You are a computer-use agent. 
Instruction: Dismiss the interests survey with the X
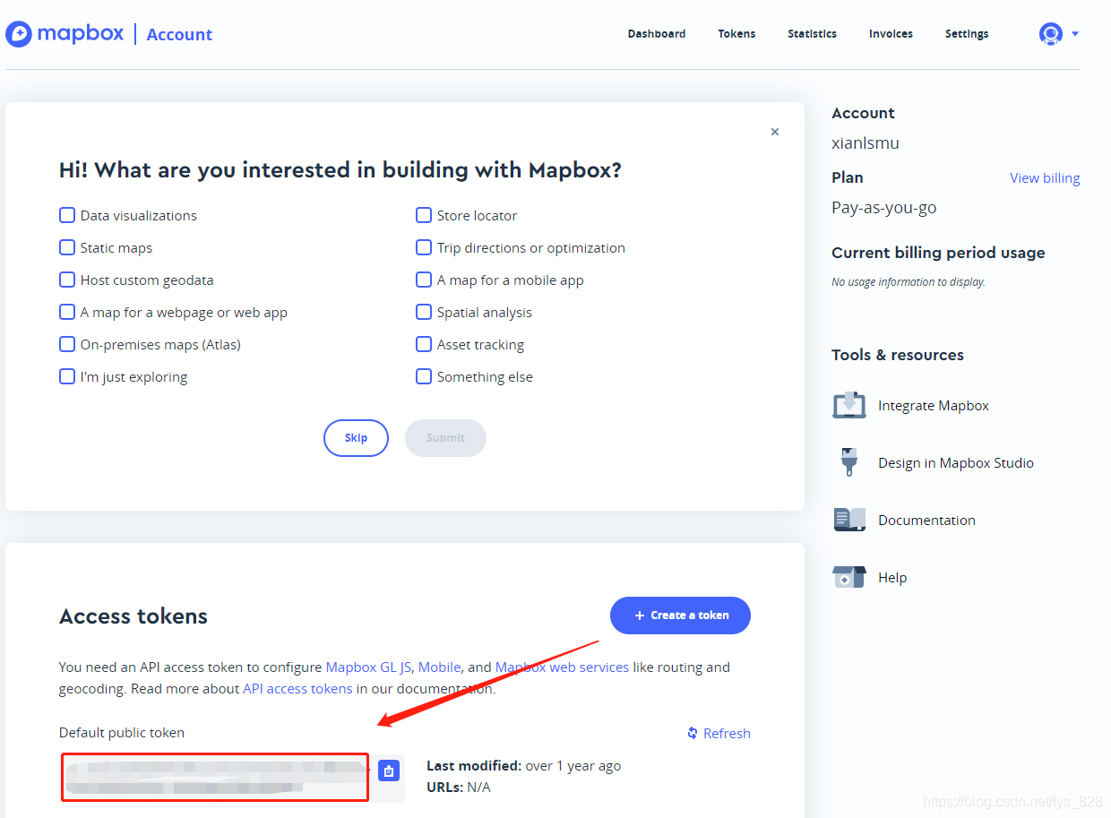(x=775, y=132)
